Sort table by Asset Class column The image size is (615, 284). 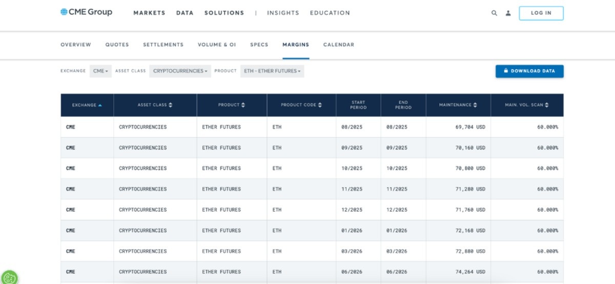(170, 105)
